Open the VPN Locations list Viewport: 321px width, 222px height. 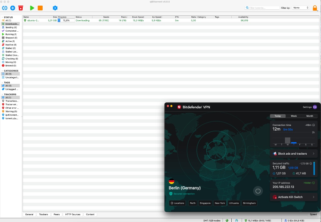tap(177, 203)
